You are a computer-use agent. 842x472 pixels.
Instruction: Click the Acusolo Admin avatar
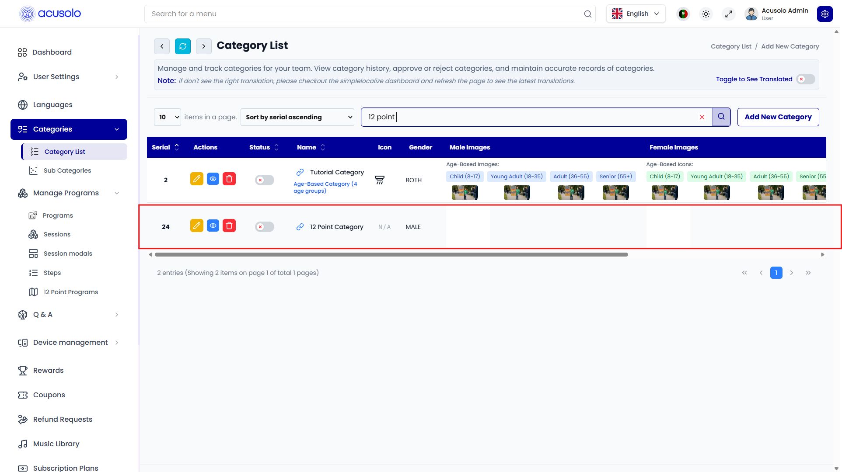[x=751, y=14]
